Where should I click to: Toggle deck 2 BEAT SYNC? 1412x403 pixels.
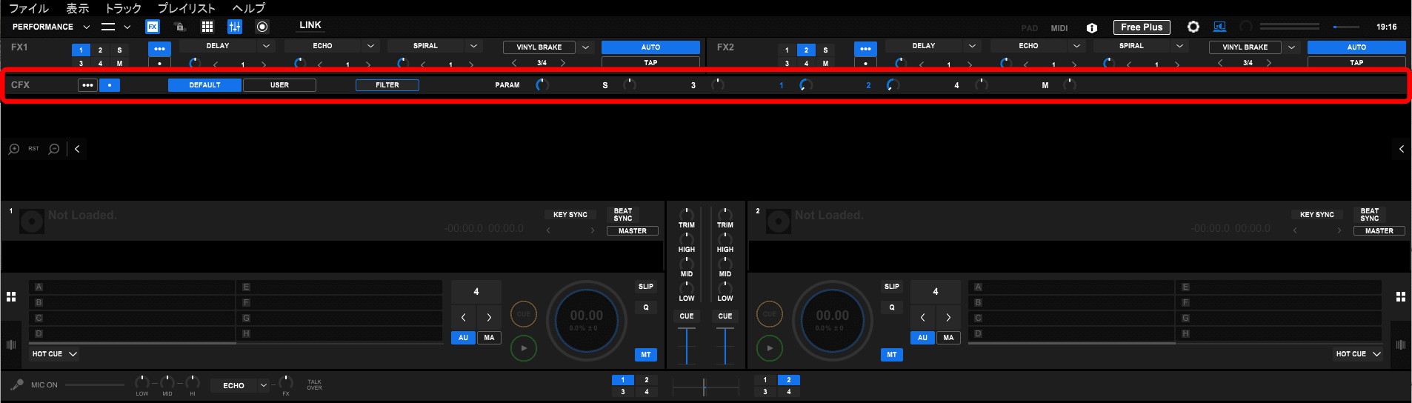(1370, 215)
